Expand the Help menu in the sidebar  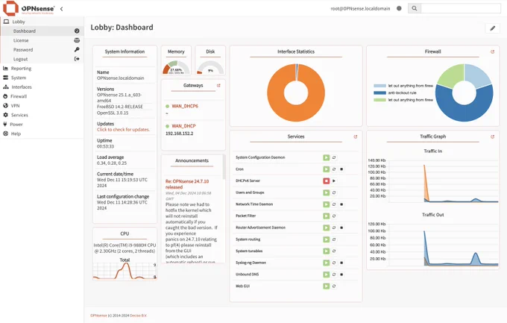(42, 134)
